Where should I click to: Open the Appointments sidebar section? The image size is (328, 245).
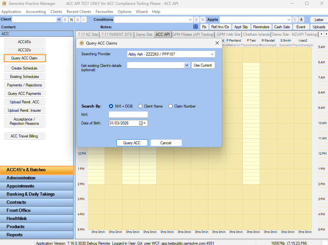click(x=20, y=186)
